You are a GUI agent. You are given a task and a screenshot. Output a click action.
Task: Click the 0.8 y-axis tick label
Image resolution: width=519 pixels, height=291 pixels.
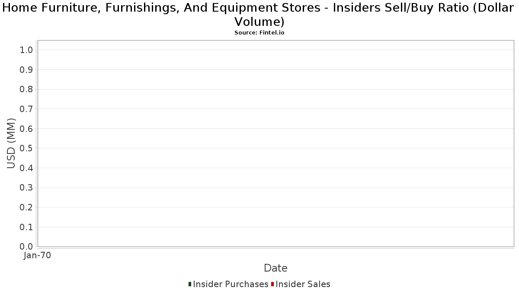(x=26, y=89)
